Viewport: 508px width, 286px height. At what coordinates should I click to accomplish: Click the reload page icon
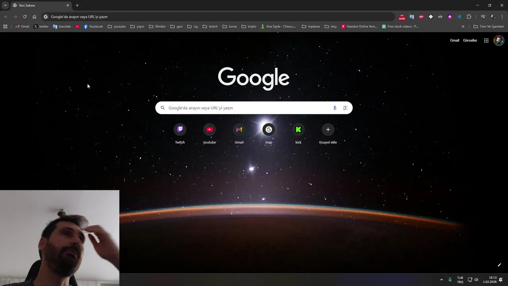[x=25, y=17]
